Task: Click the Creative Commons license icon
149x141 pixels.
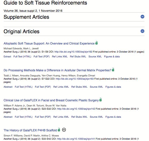Action: coord(64,130)
